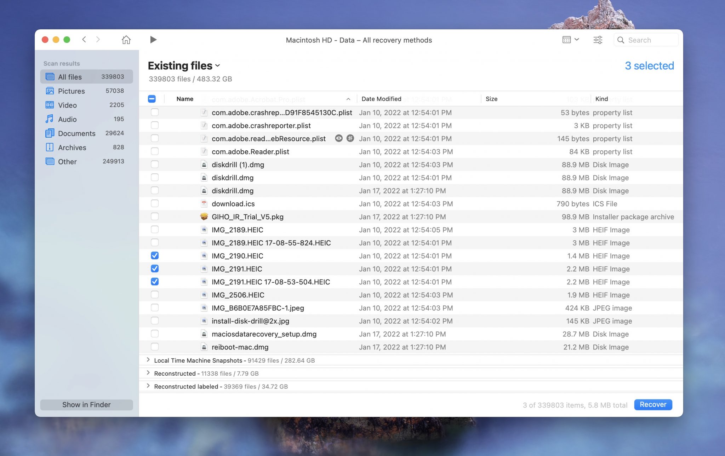Click the Other category icon in sidebar
Screen dimensions: 725x456
click(x=50, y=161)
